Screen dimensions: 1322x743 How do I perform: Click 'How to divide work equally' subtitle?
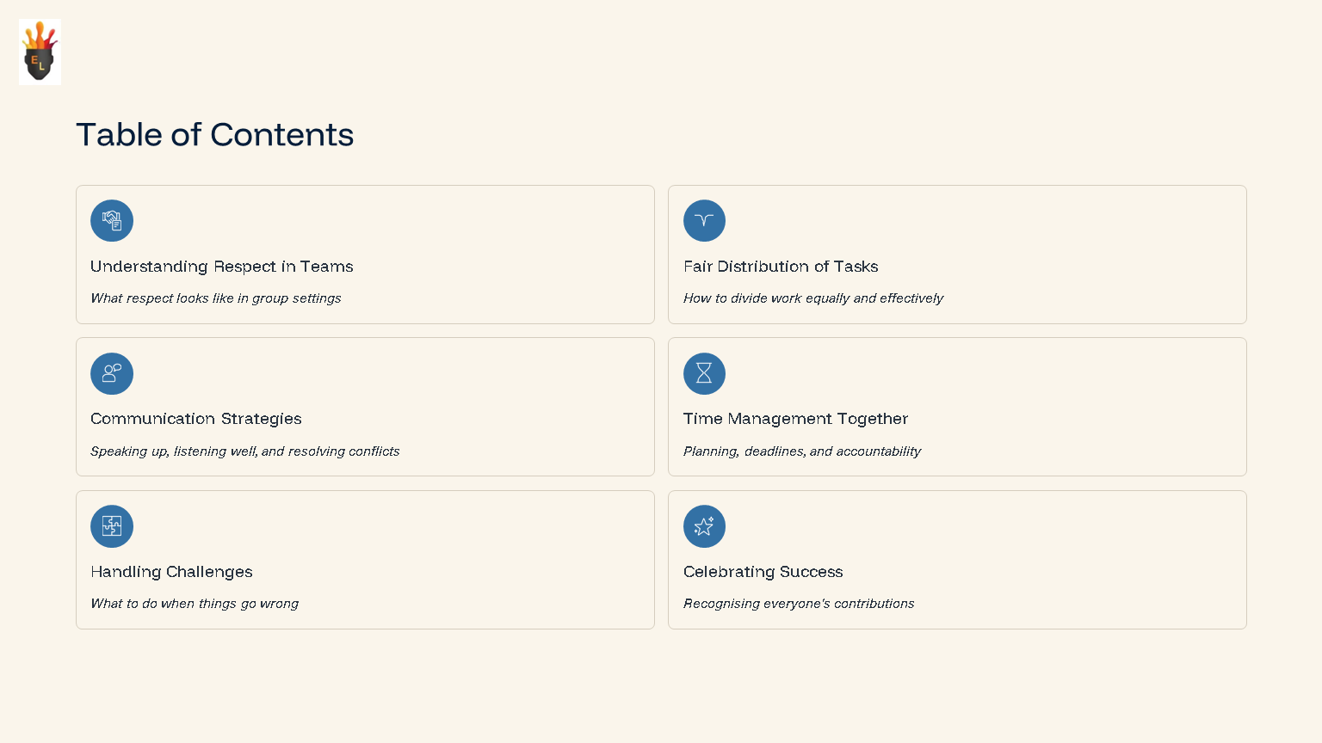pyautogui.click(x=813, y=298)
